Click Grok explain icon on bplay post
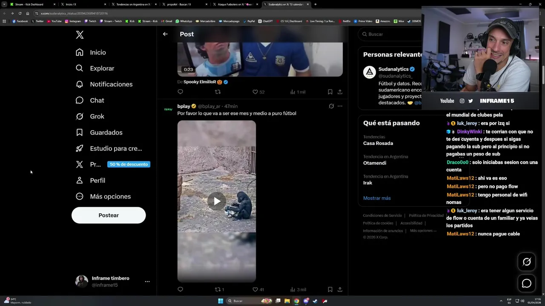The width and height of the screenshot is (545, 306). click(331, 106)
